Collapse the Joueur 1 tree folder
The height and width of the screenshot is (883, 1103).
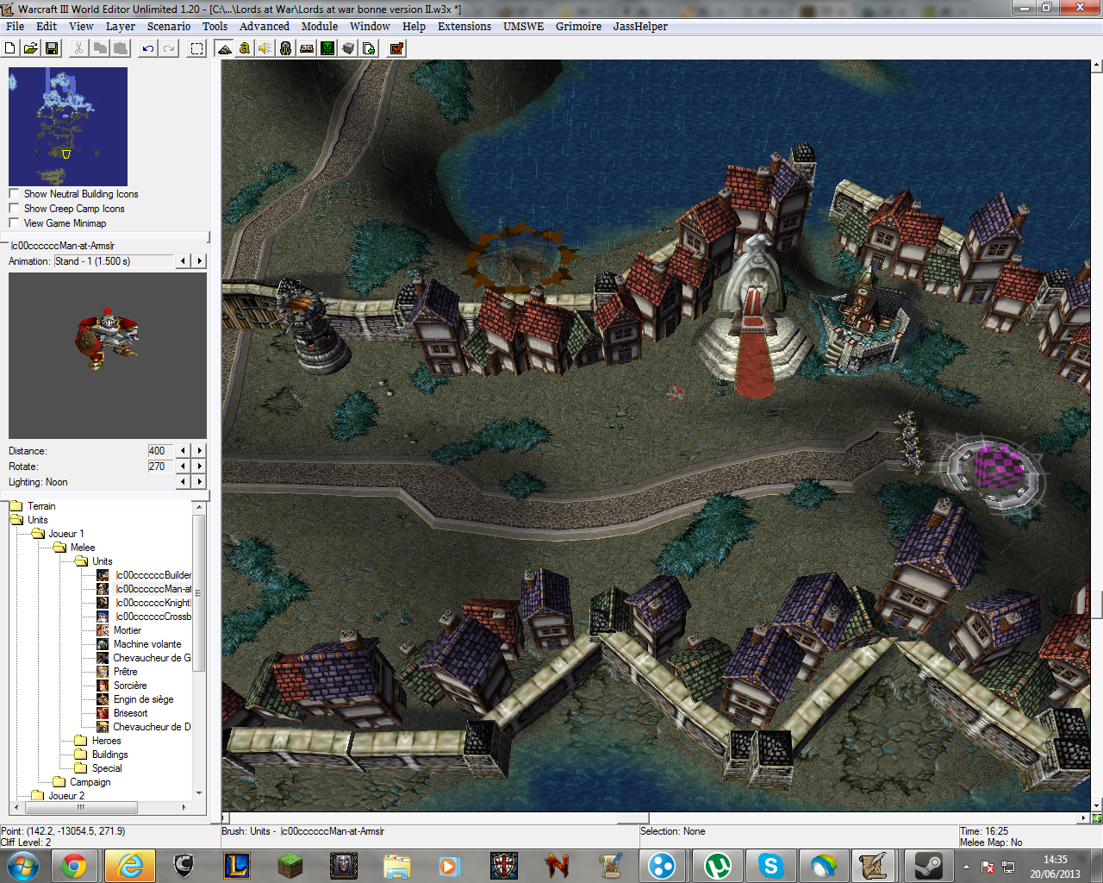click(x=38, y=534)
